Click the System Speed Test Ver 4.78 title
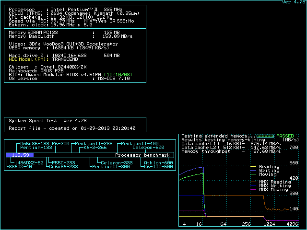This screenshot has height=230, width=307. click(47, 121)
